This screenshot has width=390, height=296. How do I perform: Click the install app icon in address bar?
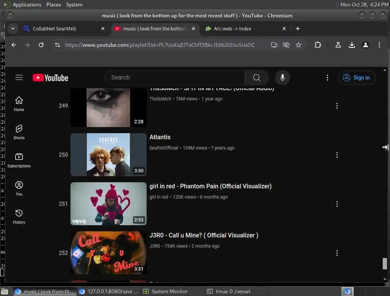[x=274, y=45]
